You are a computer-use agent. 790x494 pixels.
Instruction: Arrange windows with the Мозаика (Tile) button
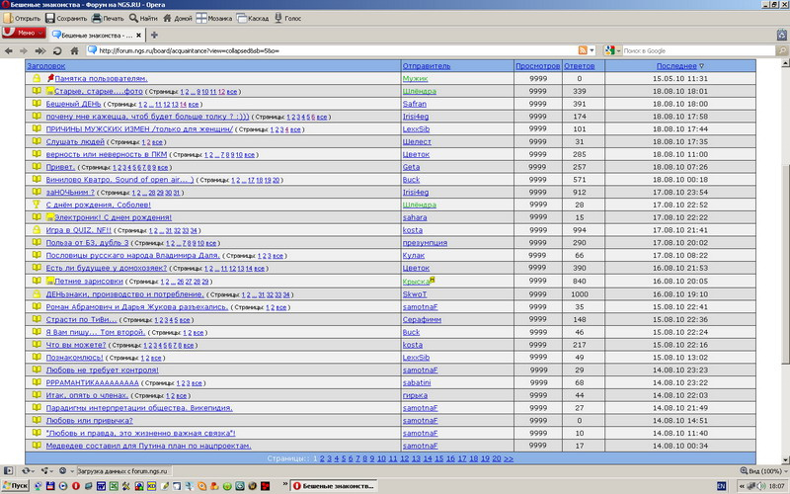(x=216, y=18)
